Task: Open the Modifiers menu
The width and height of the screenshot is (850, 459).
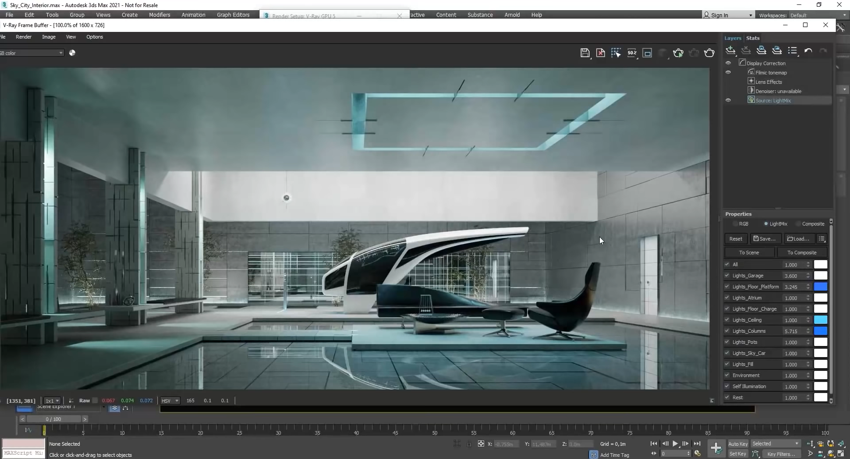Action: (159, 15)
